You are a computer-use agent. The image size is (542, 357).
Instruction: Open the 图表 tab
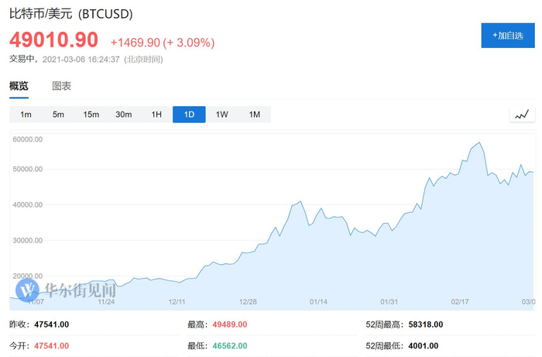click(x=62, y=86)
